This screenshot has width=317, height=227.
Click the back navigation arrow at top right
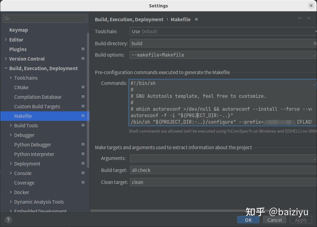[300, 18]
